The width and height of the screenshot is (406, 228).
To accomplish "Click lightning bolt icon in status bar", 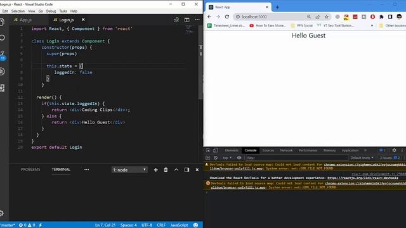I will pyautogui.click(x=41, y=225).
